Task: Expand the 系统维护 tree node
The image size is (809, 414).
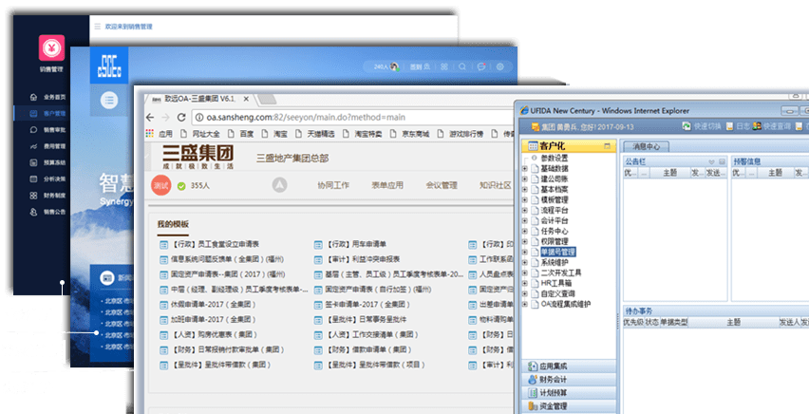Action: (x=525, y=262)
